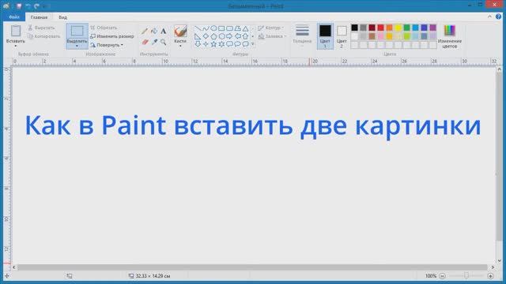The width and height of the screenshot is (506, 284).
Task: Choose the Rounded rectangle shape
Action: pyautogui.click(x=229, y=28)
